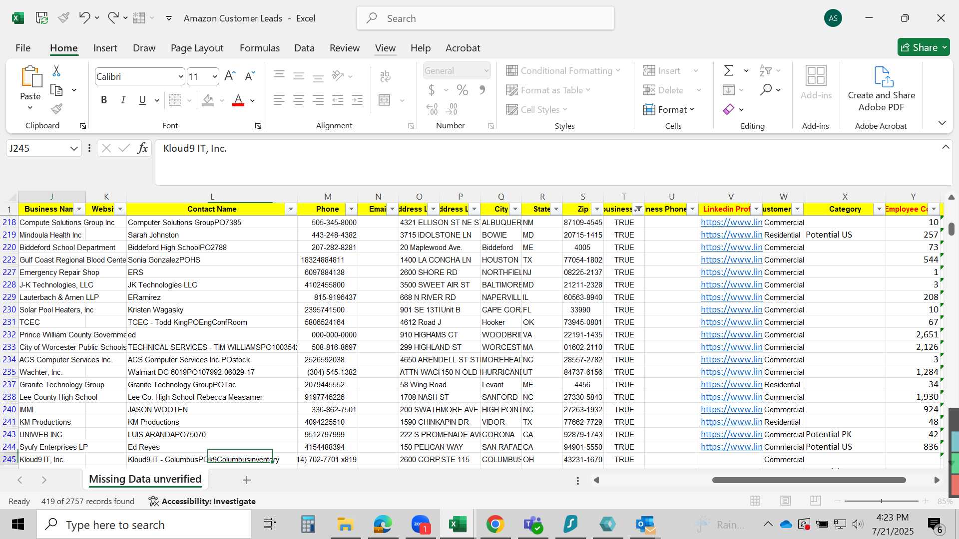The image size is (959, 539).
Task: Click the Delete cells button
Action: (x=664, y=90)
